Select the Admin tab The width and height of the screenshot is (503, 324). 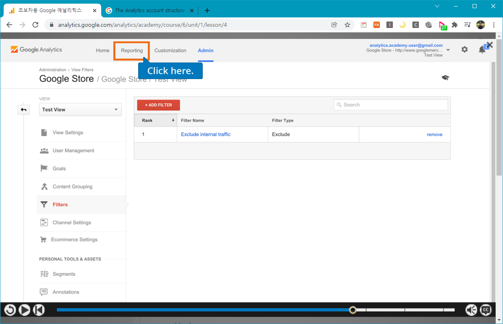click(x=206, y=51)
